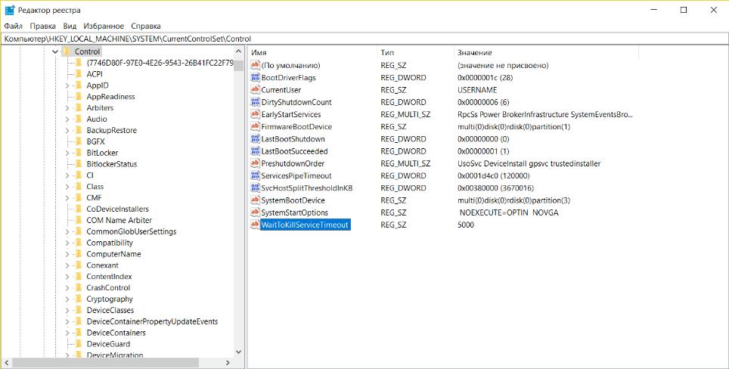Click the 5000 value data
Image resolution: width=729 pixels, height=369 pixels.
465,225
